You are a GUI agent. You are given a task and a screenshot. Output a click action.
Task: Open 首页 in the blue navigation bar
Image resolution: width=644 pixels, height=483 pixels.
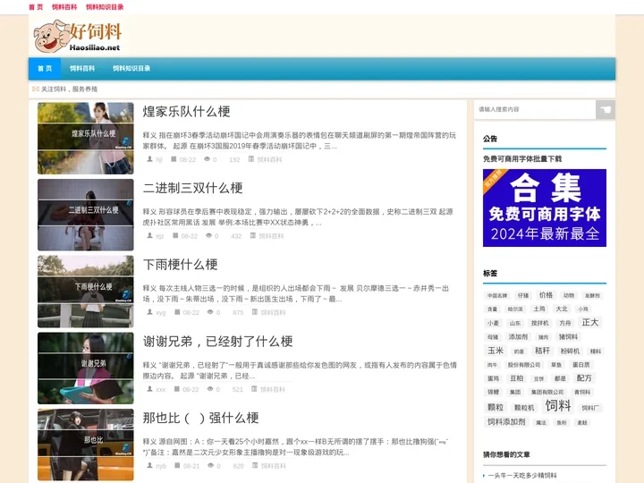pos(45,68)
